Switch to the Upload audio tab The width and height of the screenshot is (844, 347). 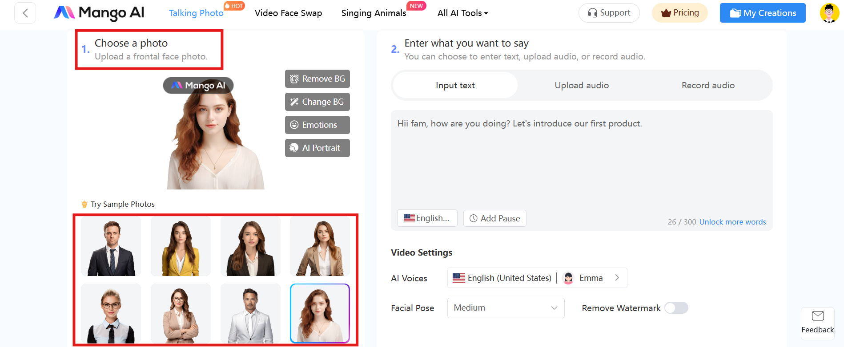pos(582,85)
